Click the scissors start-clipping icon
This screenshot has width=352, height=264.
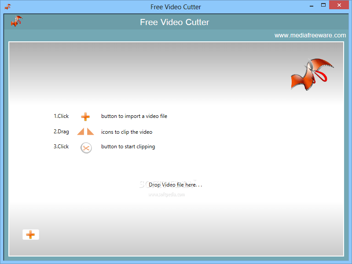[x=85, y=148]
